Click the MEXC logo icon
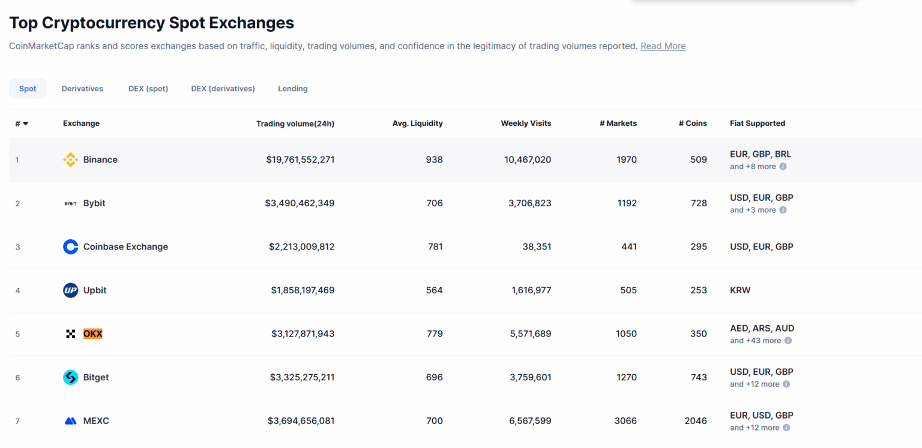The height and width of the screenshot is (448, 922). pyautogui.click(x=70, y=421)
